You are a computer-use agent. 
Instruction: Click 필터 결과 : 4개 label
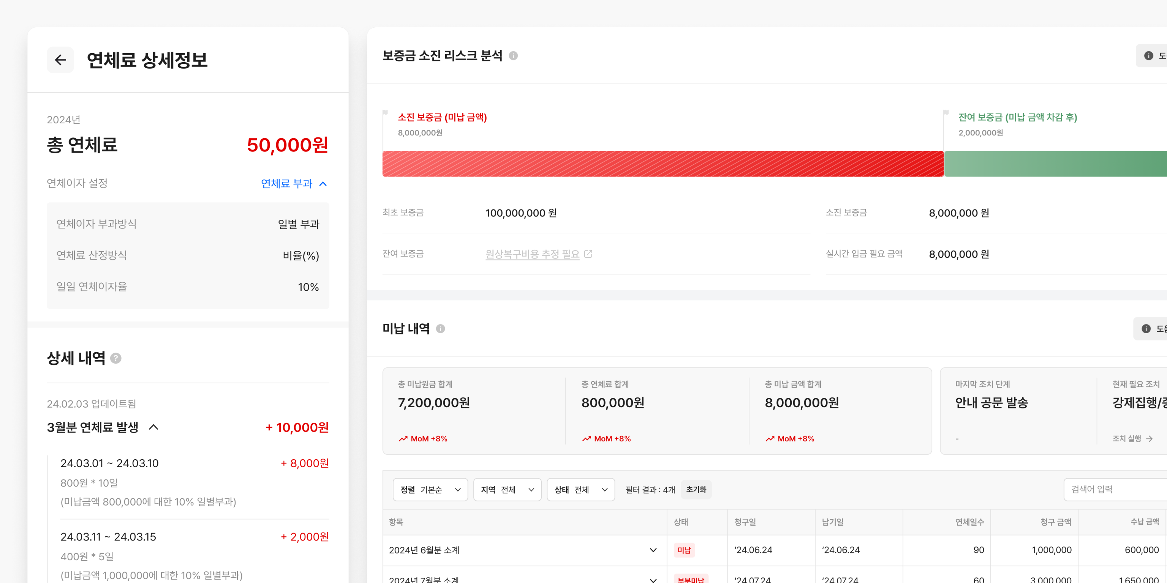pyautogui.click(x=650, y=489)
